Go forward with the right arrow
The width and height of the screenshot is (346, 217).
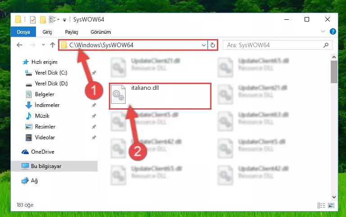(33, 45)
